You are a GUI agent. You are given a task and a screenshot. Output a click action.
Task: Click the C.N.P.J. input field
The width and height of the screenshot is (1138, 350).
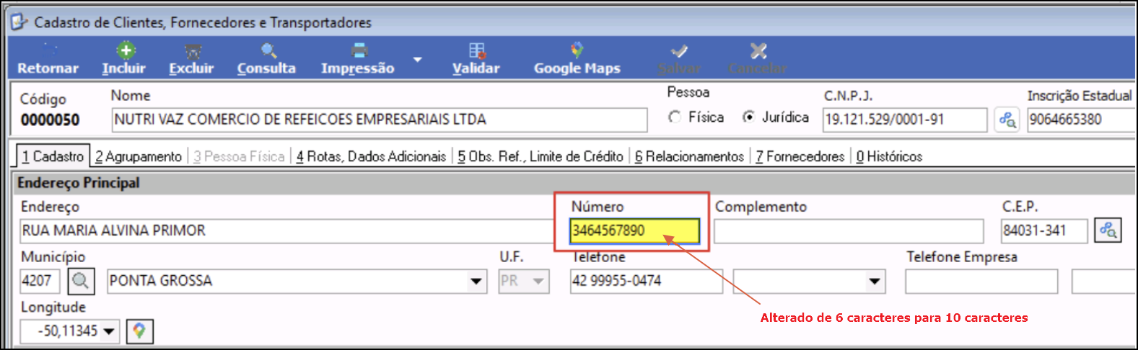905,120
